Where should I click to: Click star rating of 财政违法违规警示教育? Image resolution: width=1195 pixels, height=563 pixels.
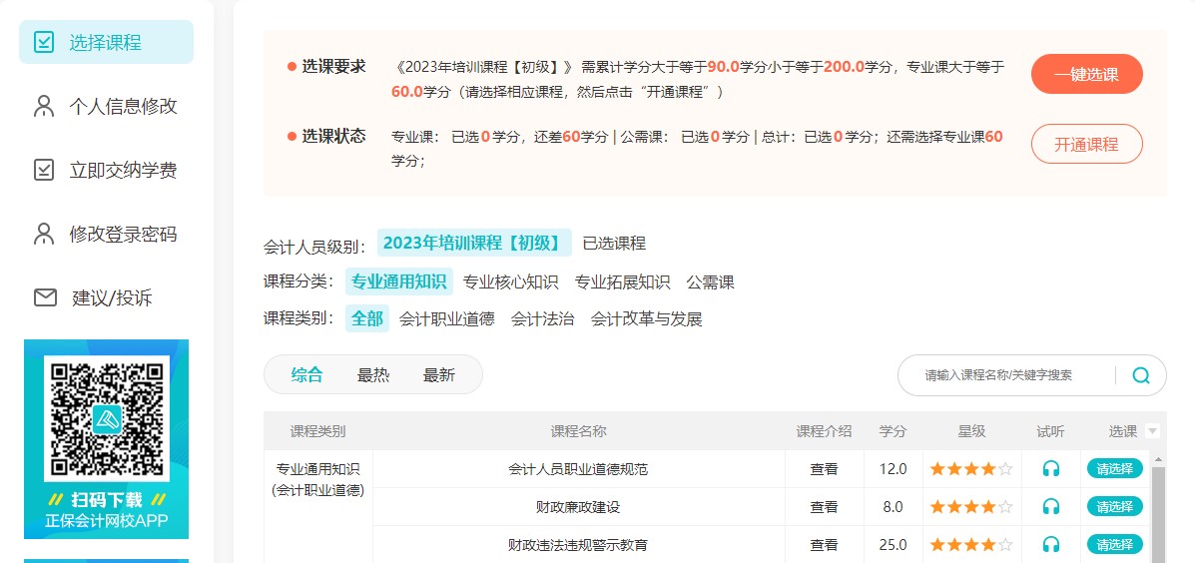(971, 545)
